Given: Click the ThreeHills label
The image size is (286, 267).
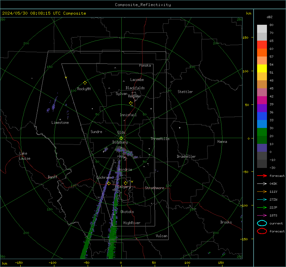Looking at the screenshot, I should [160, 139].
